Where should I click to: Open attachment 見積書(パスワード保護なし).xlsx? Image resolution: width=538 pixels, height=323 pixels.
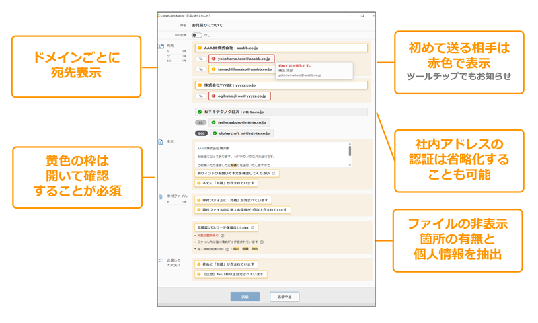(x=225, y=228)
